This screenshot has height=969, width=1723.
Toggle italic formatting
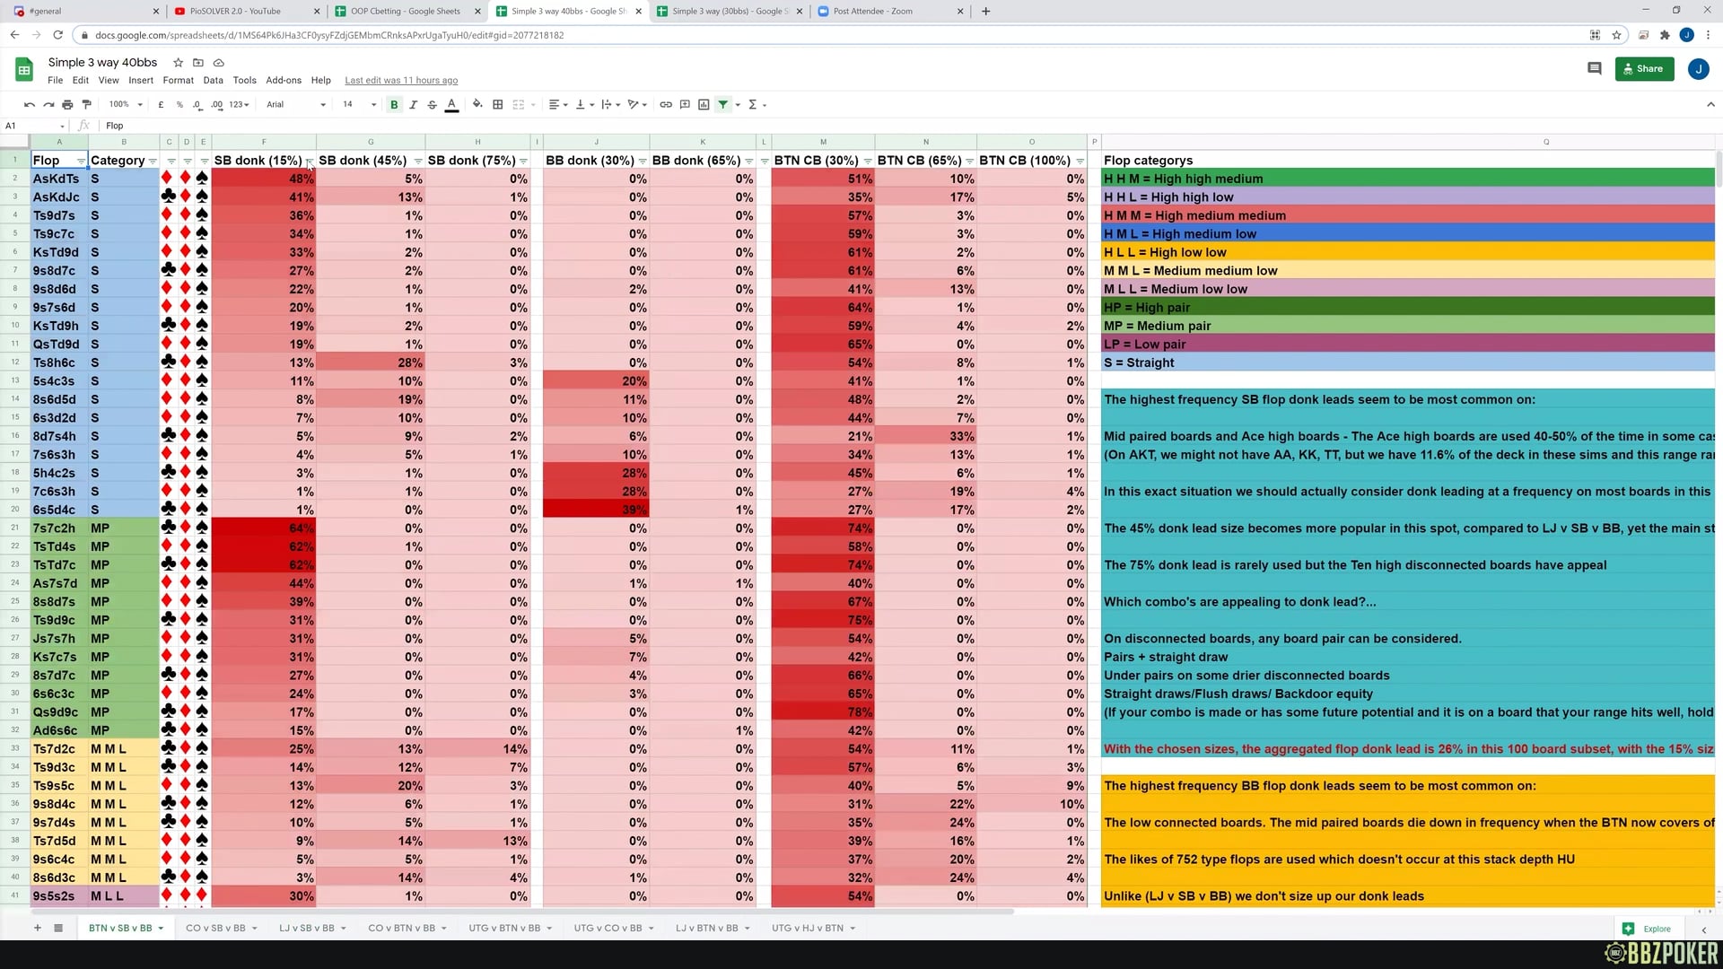tap(413, 105)
